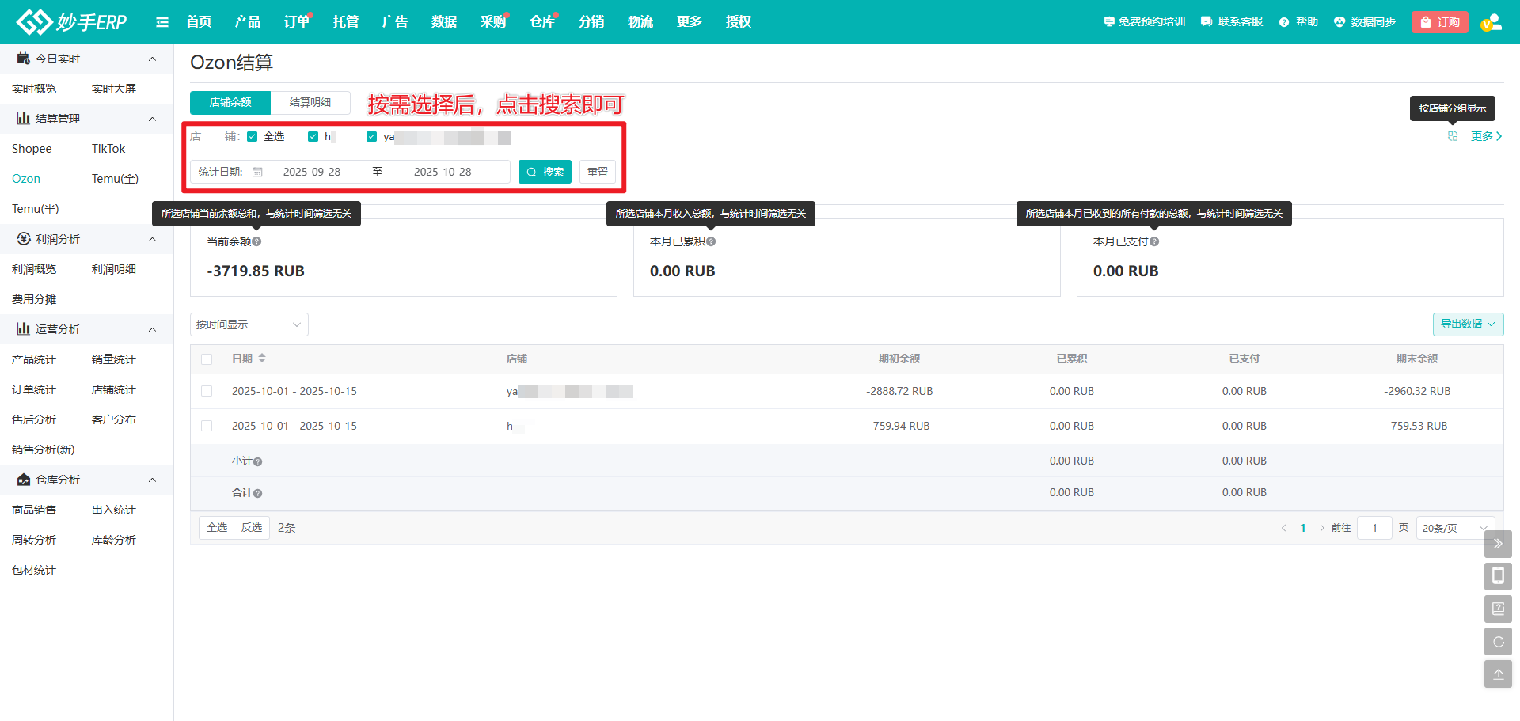Select the first table row checkbox
1520x721 pixels.
click(x=207, y=391)
